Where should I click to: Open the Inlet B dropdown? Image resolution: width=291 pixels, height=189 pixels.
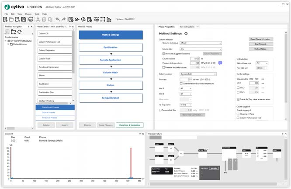(x=186, y=94)
